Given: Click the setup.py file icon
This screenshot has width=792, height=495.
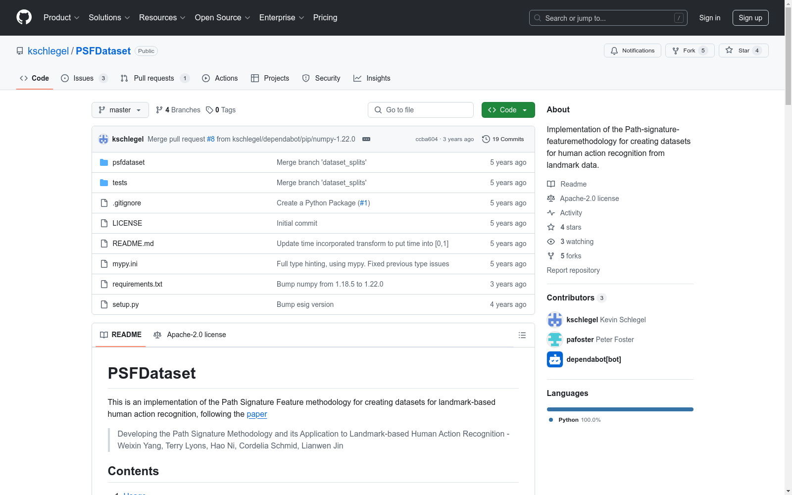Looking at the screenshot, I should pyautogui.click(x=104, y=304).
